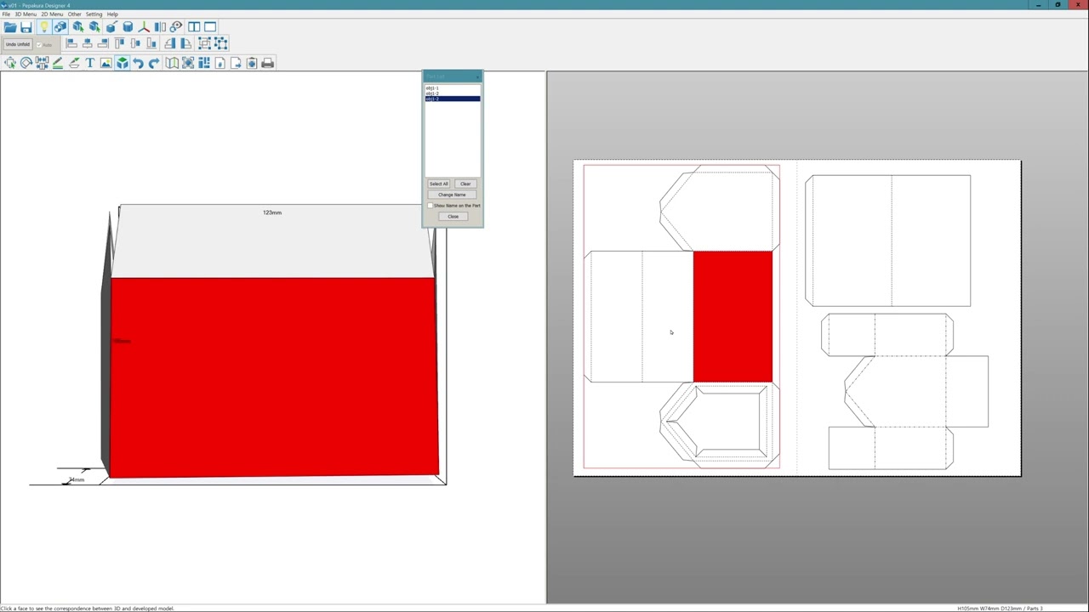
Task: Click the Redo arrow icon
Action: 154,63
